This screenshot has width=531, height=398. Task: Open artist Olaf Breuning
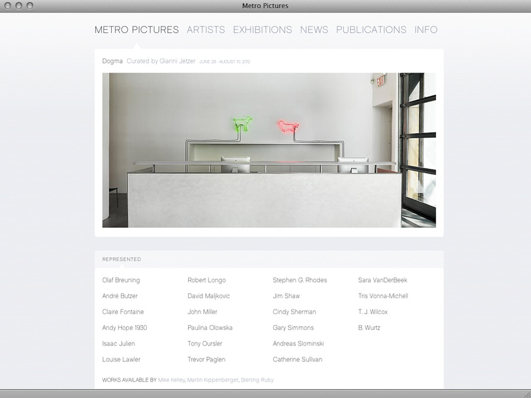coord(121,280)
